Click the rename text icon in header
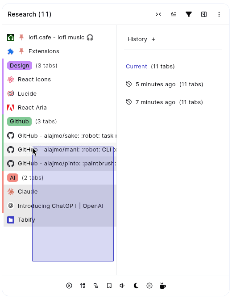 point(174,14)
